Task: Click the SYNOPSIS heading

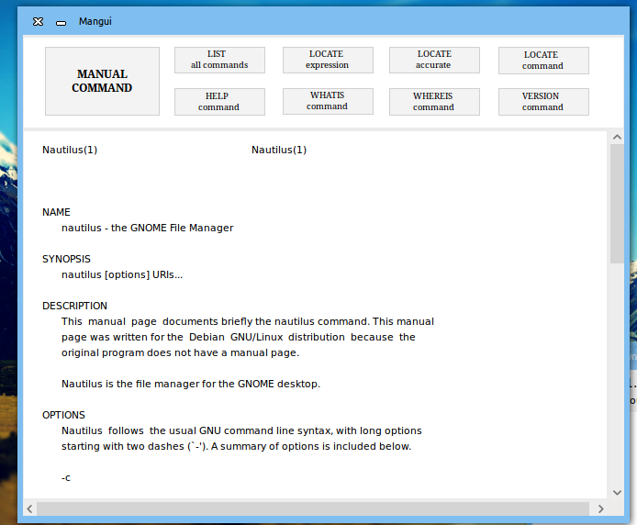Action: 66,259
